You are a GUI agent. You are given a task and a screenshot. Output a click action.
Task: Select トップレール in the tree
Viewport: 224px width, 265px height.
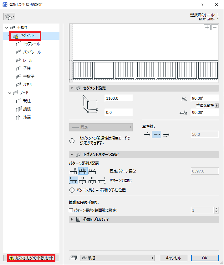click(31, 44)
